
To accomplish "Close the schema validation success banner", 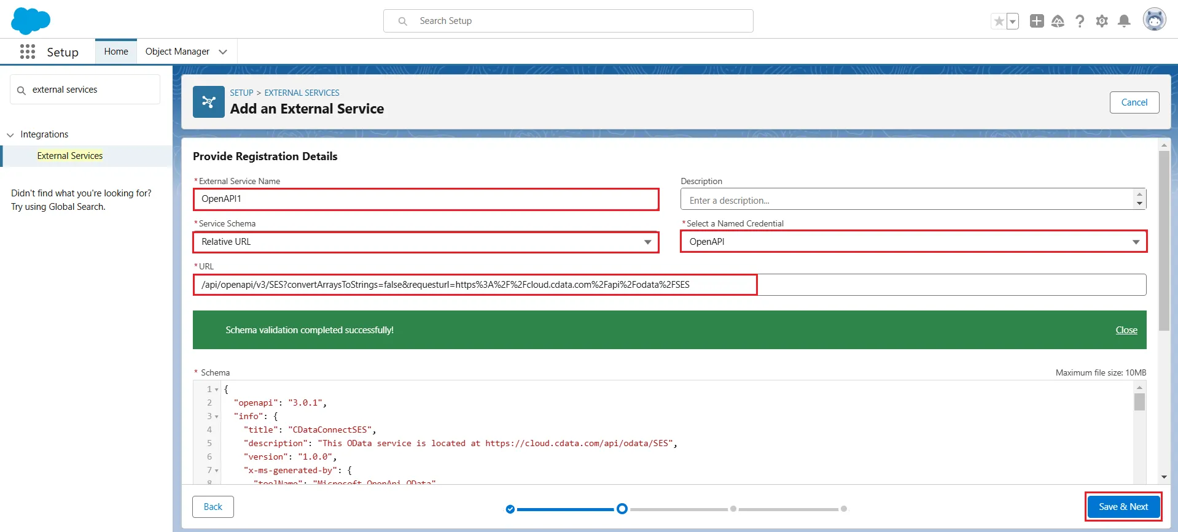I will 1126,330.
